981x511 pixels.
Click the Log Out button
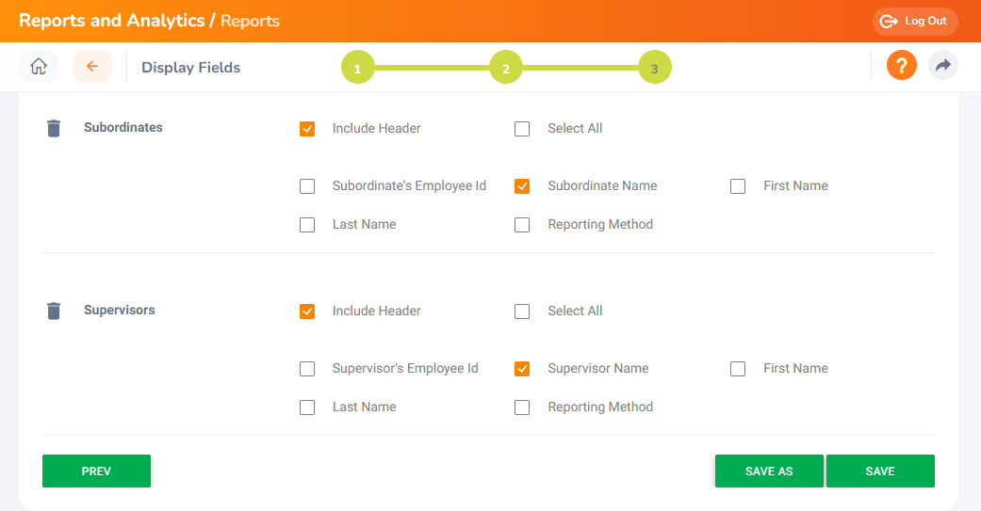915,22
